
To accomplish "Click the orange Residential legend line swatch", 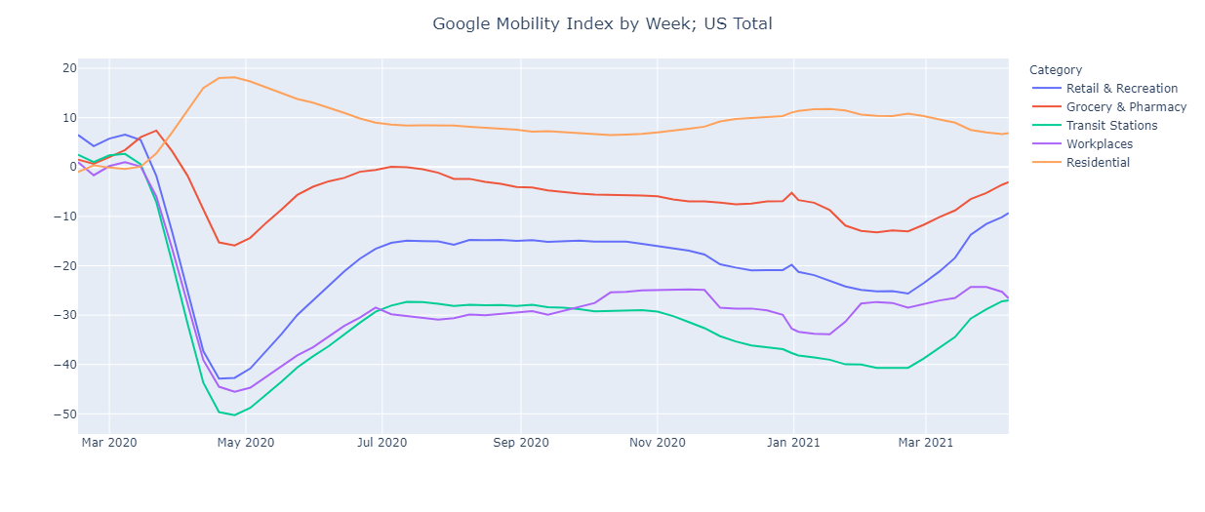I will pos(1045,163).
